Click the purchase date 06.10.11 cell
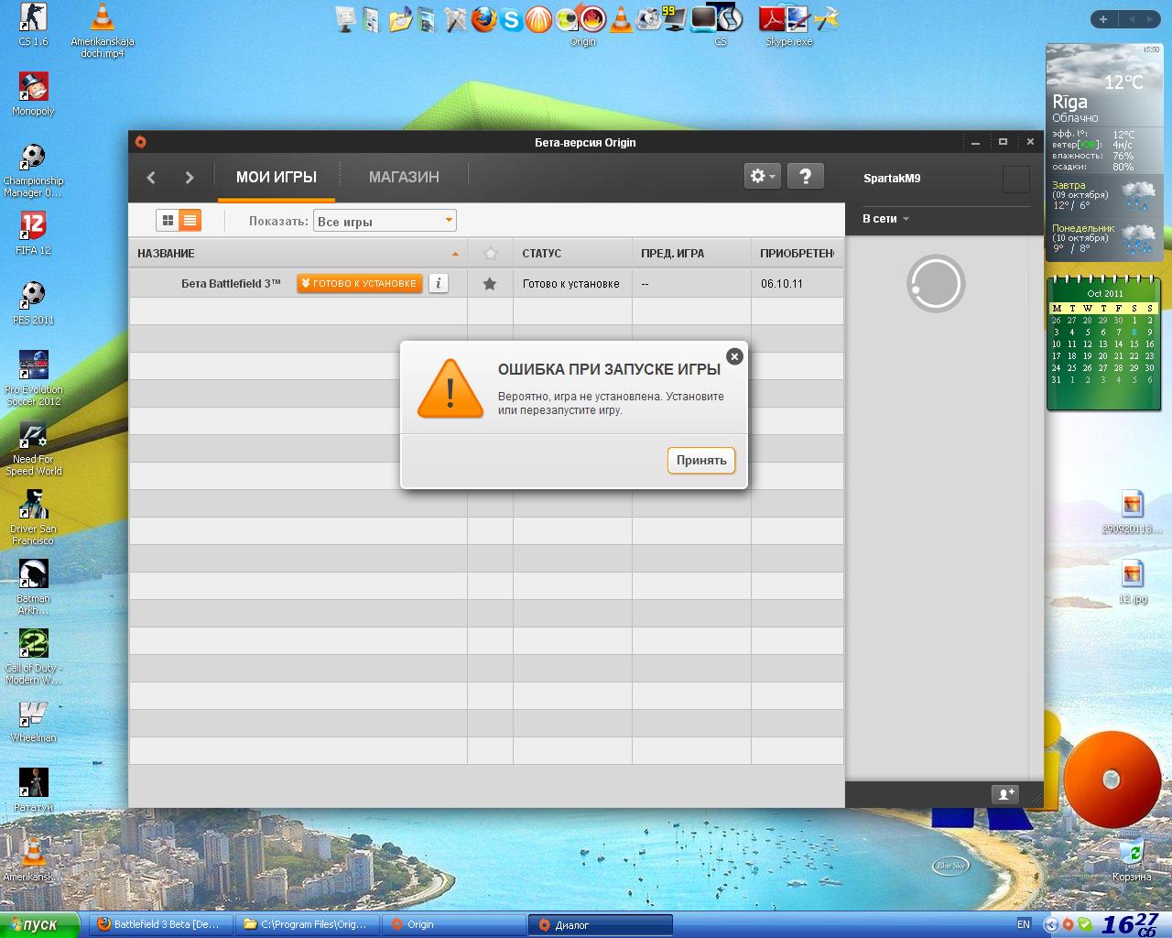1172x938 pixels. tap(782, 284)
